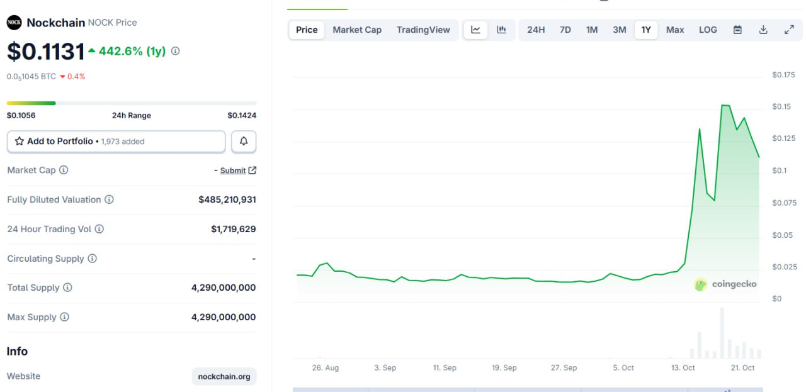Select the Price chart tab
This screenshot has height=392, width=806.
coord(307,30)
